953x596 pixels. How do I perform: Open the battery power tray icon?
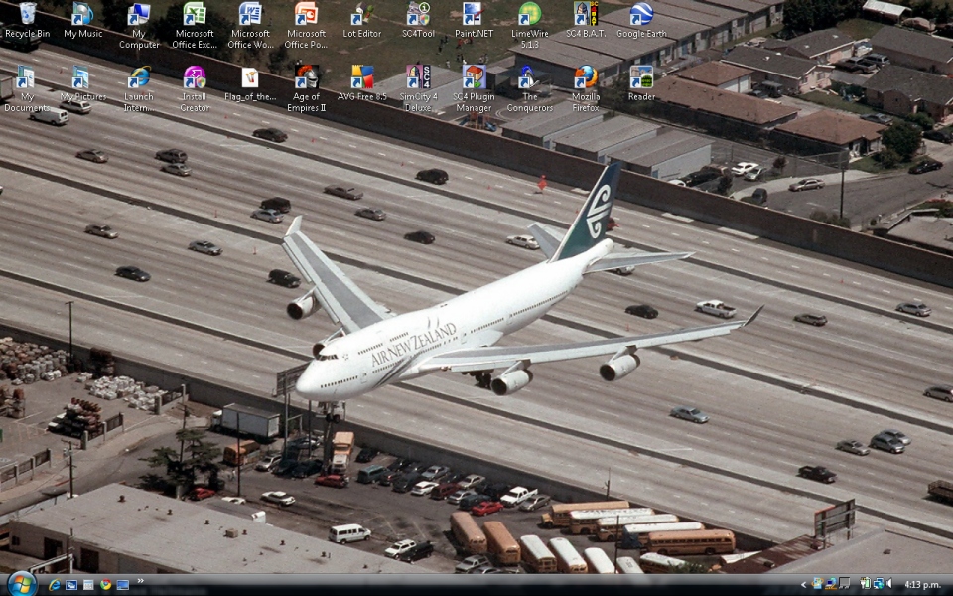(866, 583)
